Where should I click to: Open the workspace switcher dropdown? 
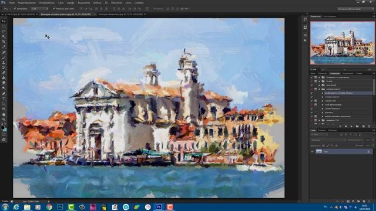[x=355, y=9]
